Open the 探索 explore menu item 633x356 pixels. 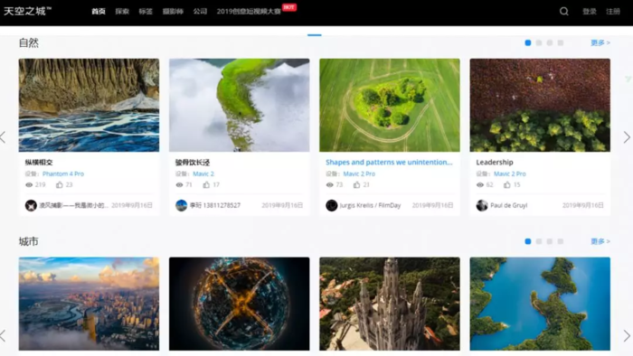point(122,11)
